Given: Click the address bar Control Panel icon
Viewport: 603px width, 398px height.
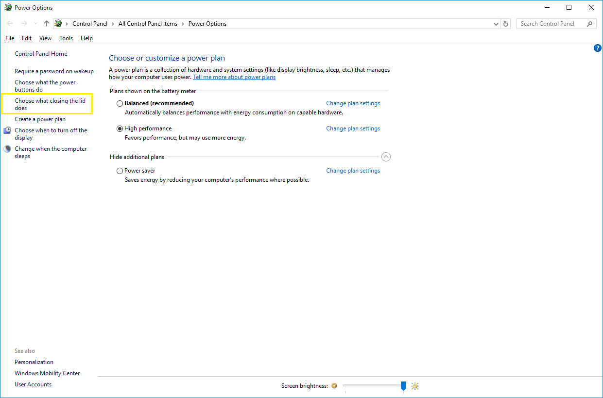Looking at the screenshot, I should tap(58, 23).
